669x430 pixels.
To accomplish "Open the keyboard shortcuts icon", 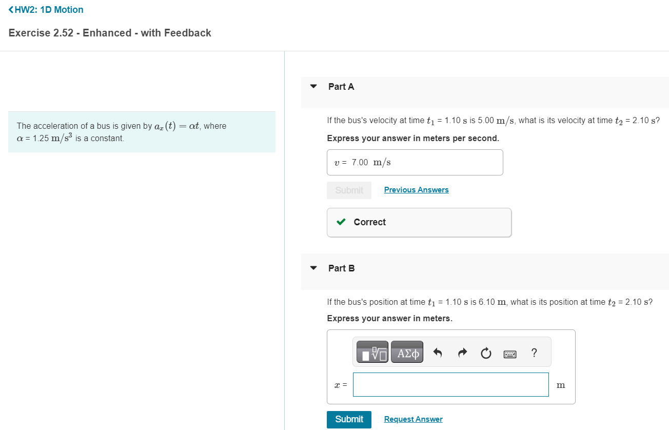I will [x=510, y=353].
